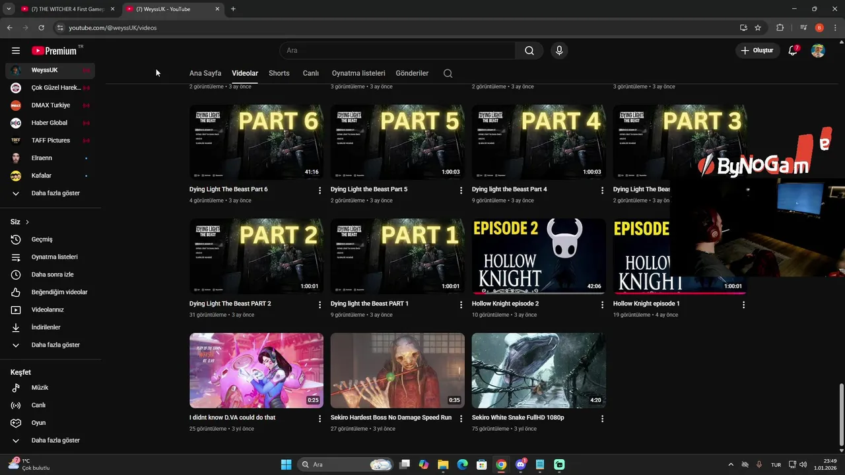Viewport: 845px width, 475px height.
Task: Open Elraenn subscription in sidebar
Action: (50, 158)
